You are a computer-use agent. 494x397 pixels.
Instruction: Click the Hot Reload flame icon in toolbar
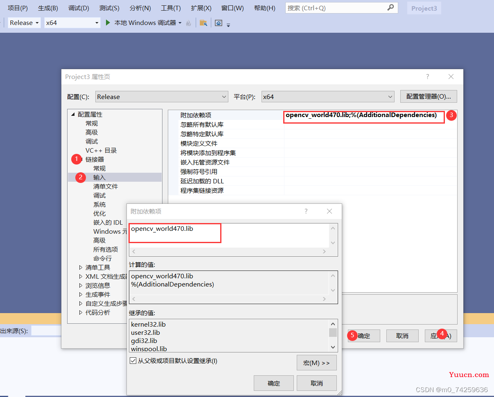pos(189,23)
